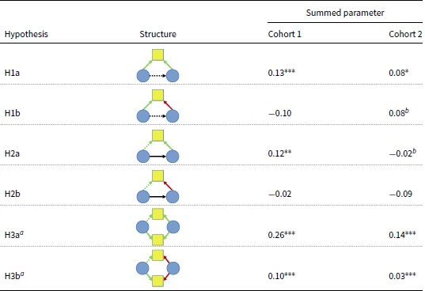Click the Cohort 2 column header
425x291 pixels.
[405, 34]
